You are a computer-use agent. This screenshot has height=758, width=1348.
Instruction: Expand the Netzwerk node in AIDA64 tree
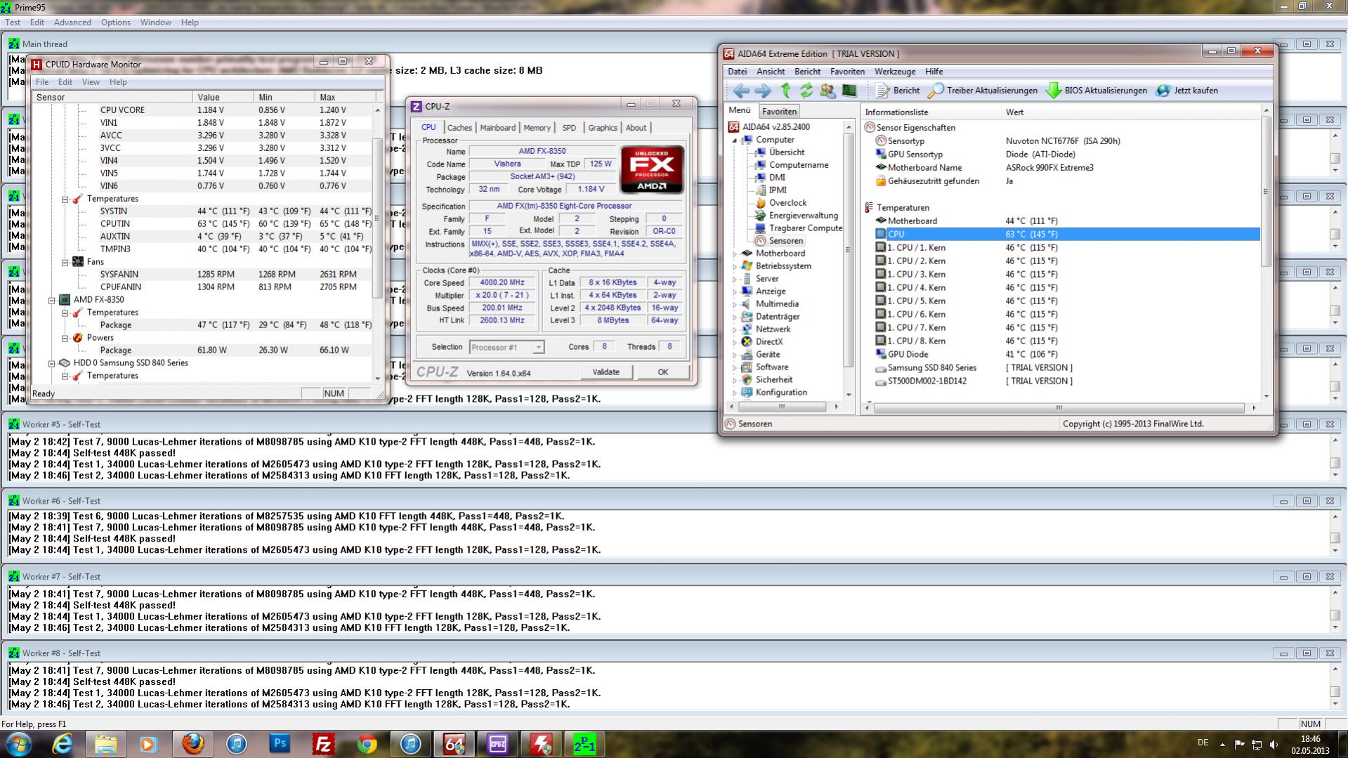735,329
